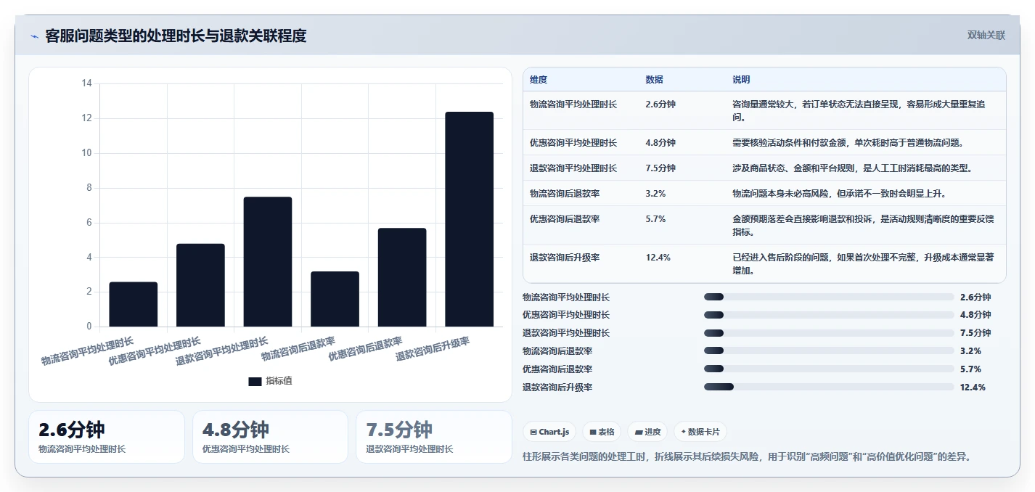Select the 5.7% cell in the table
The width and height of the screenshot is (1035, 492).
click(x=655, y=218)
